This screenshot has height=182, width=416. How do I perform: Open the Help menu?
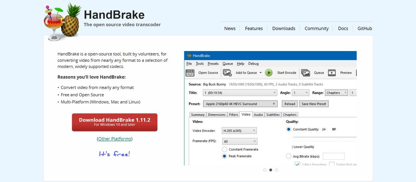tap(240, 64)
